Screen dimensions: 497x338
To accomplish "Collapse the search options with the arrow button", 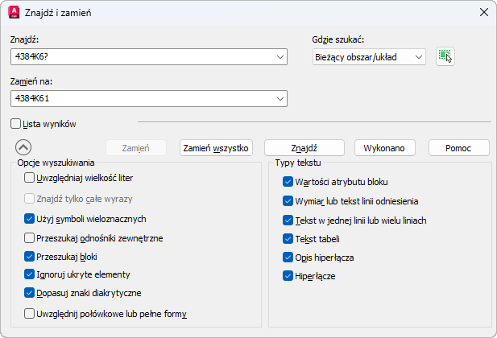I will pos(23,147).
